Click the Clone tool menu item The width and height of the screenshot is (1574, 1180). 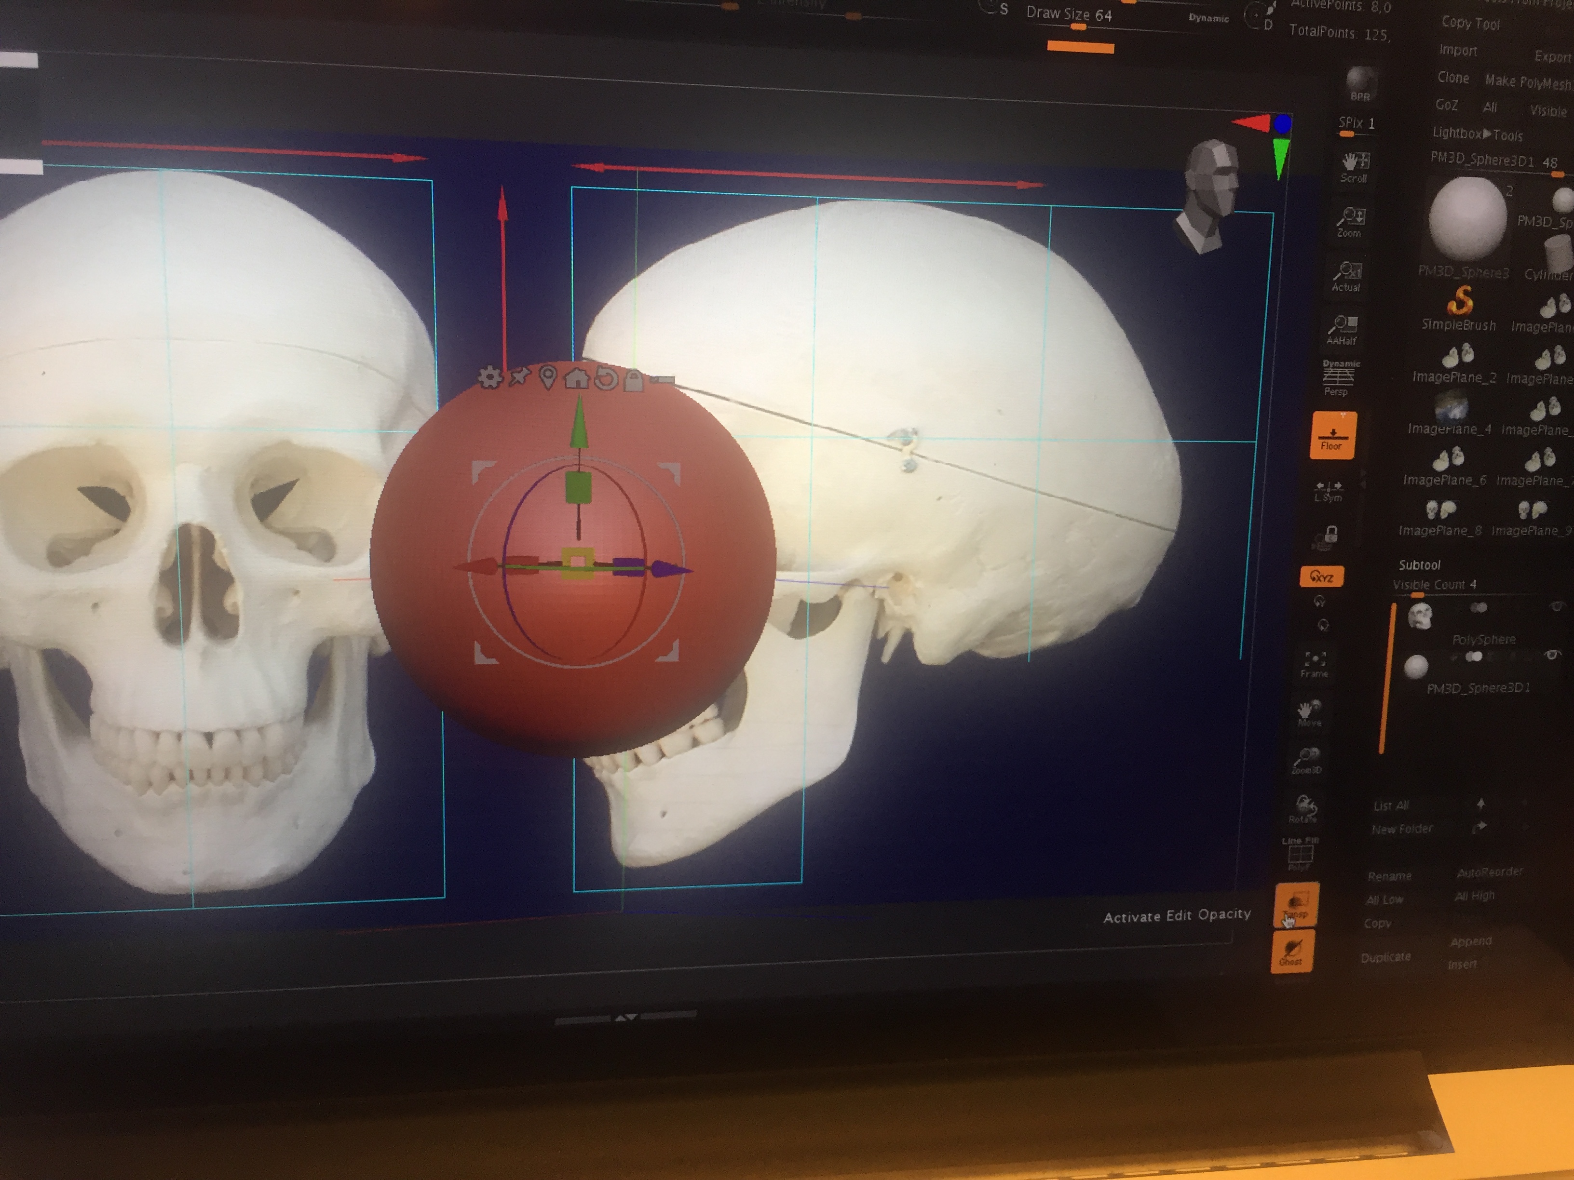click(x=1453, y=77)
